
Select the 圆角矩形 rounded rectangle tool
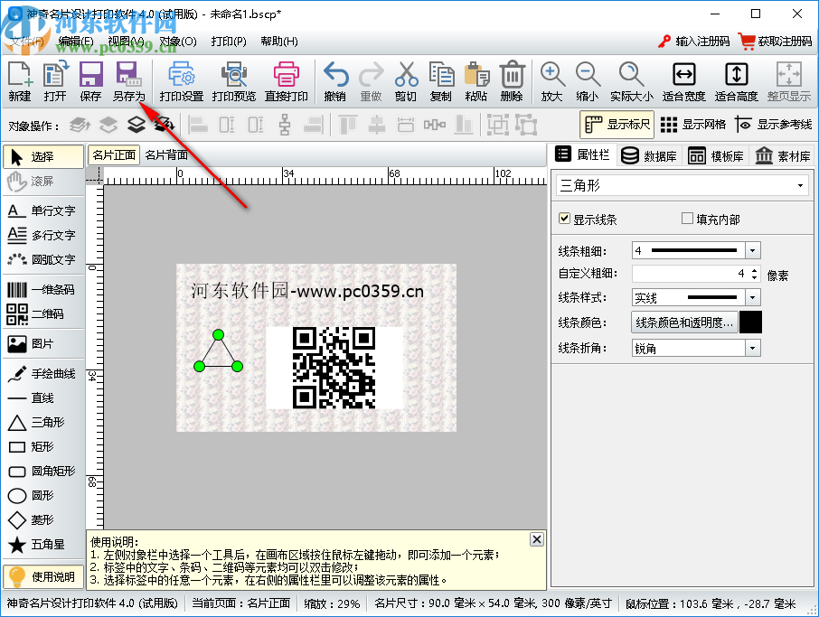coord(42,471)
